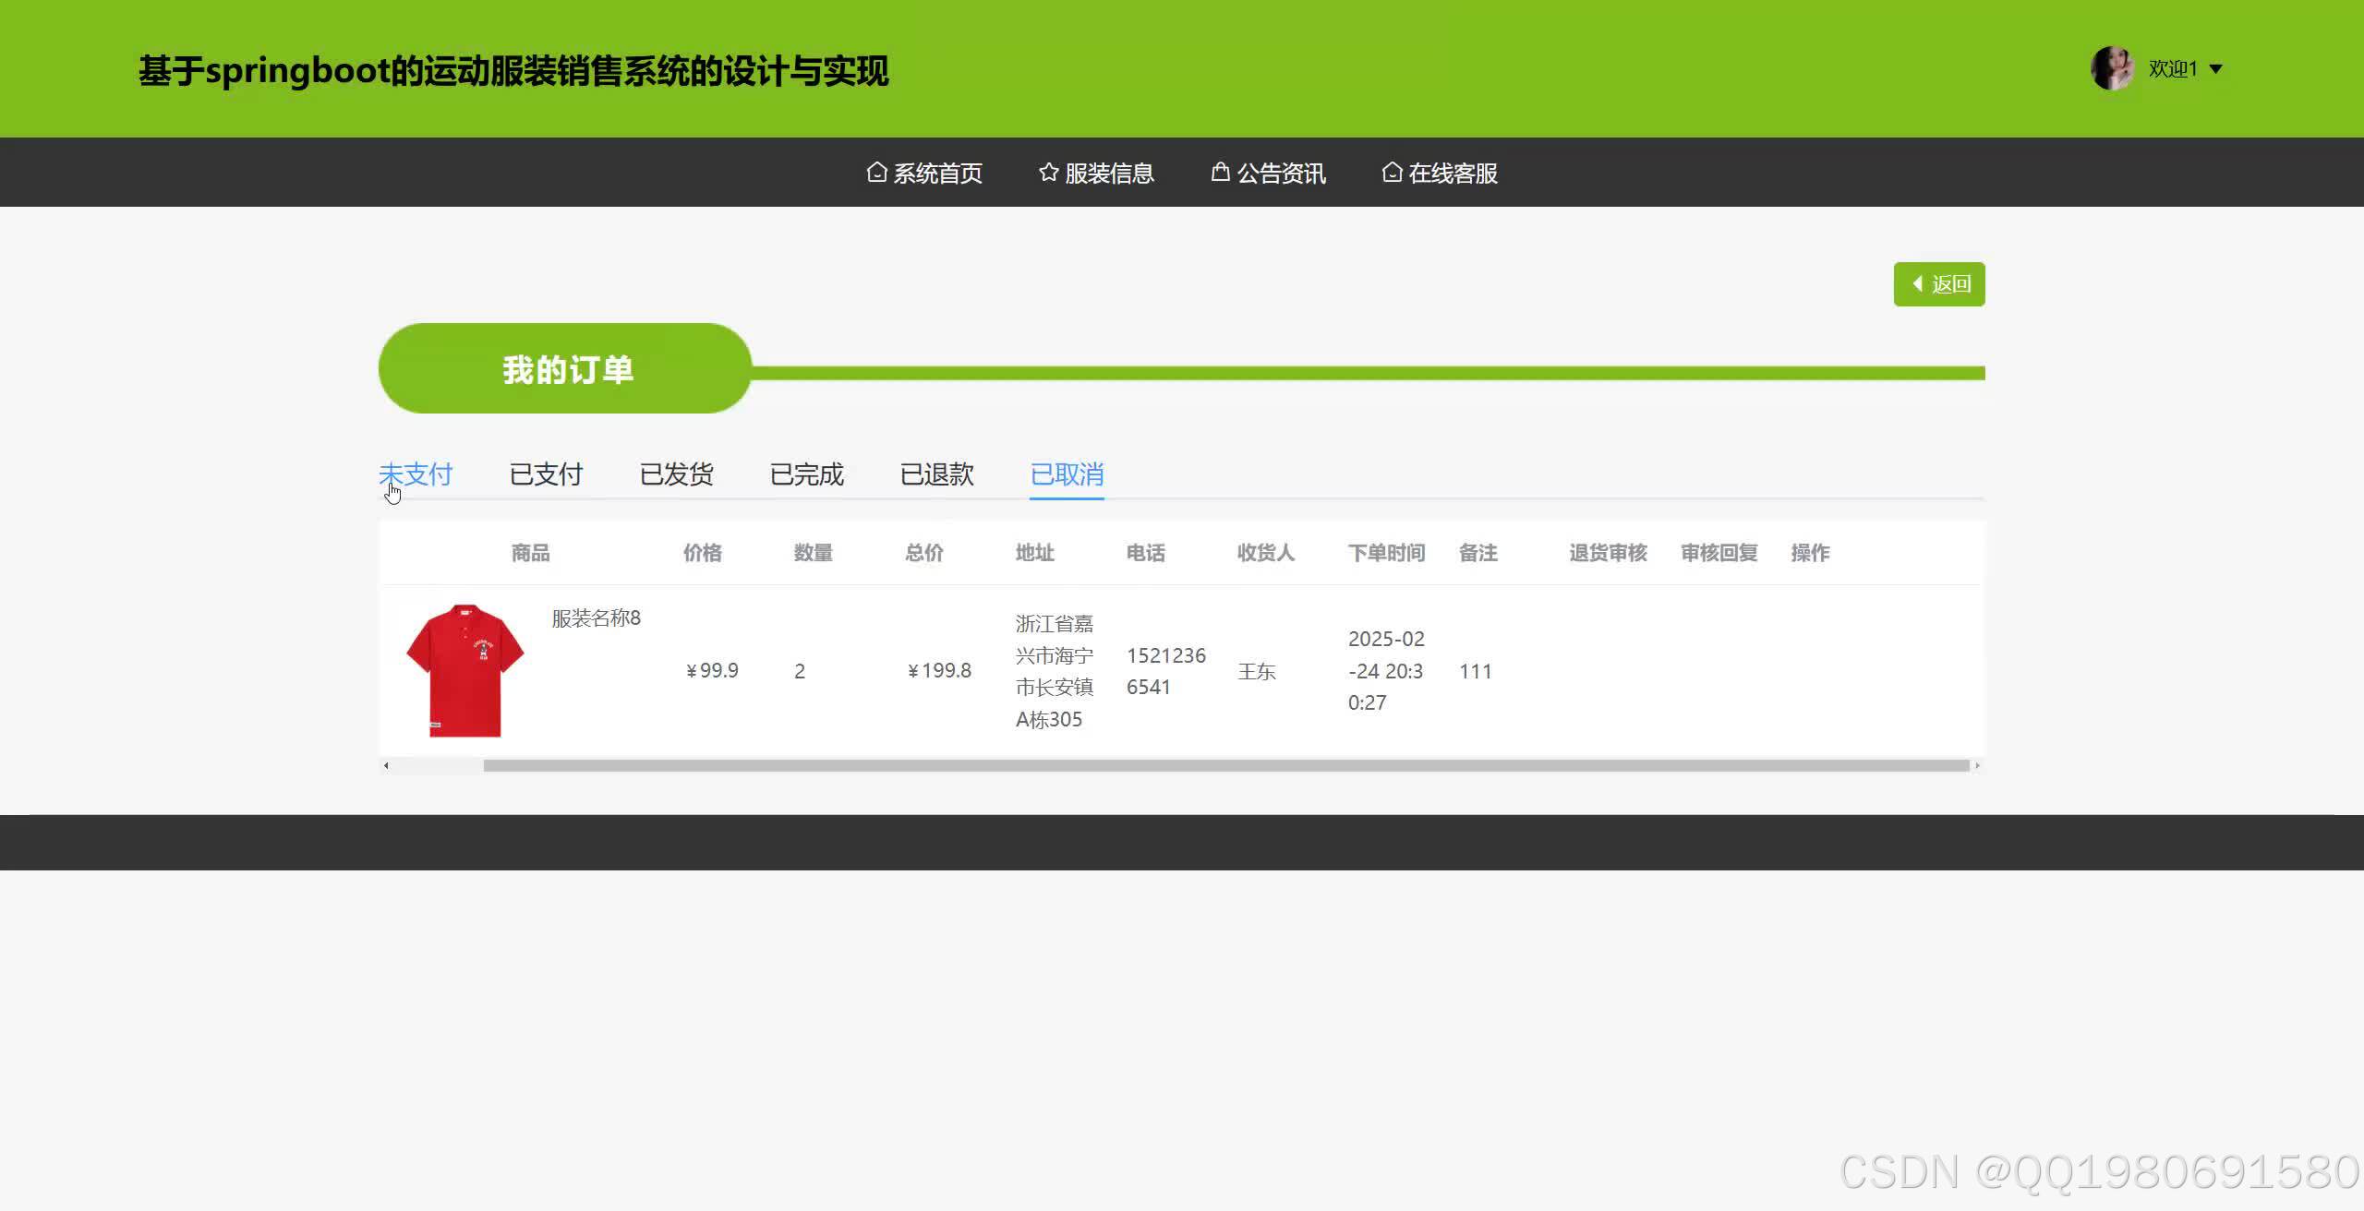Click the headset icon beside 在线客服
Screen dimensions: 2364x1211
pos(1392,173)
